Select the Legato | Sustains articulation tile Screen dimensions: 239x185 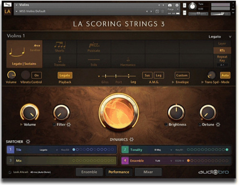point(24,54)
